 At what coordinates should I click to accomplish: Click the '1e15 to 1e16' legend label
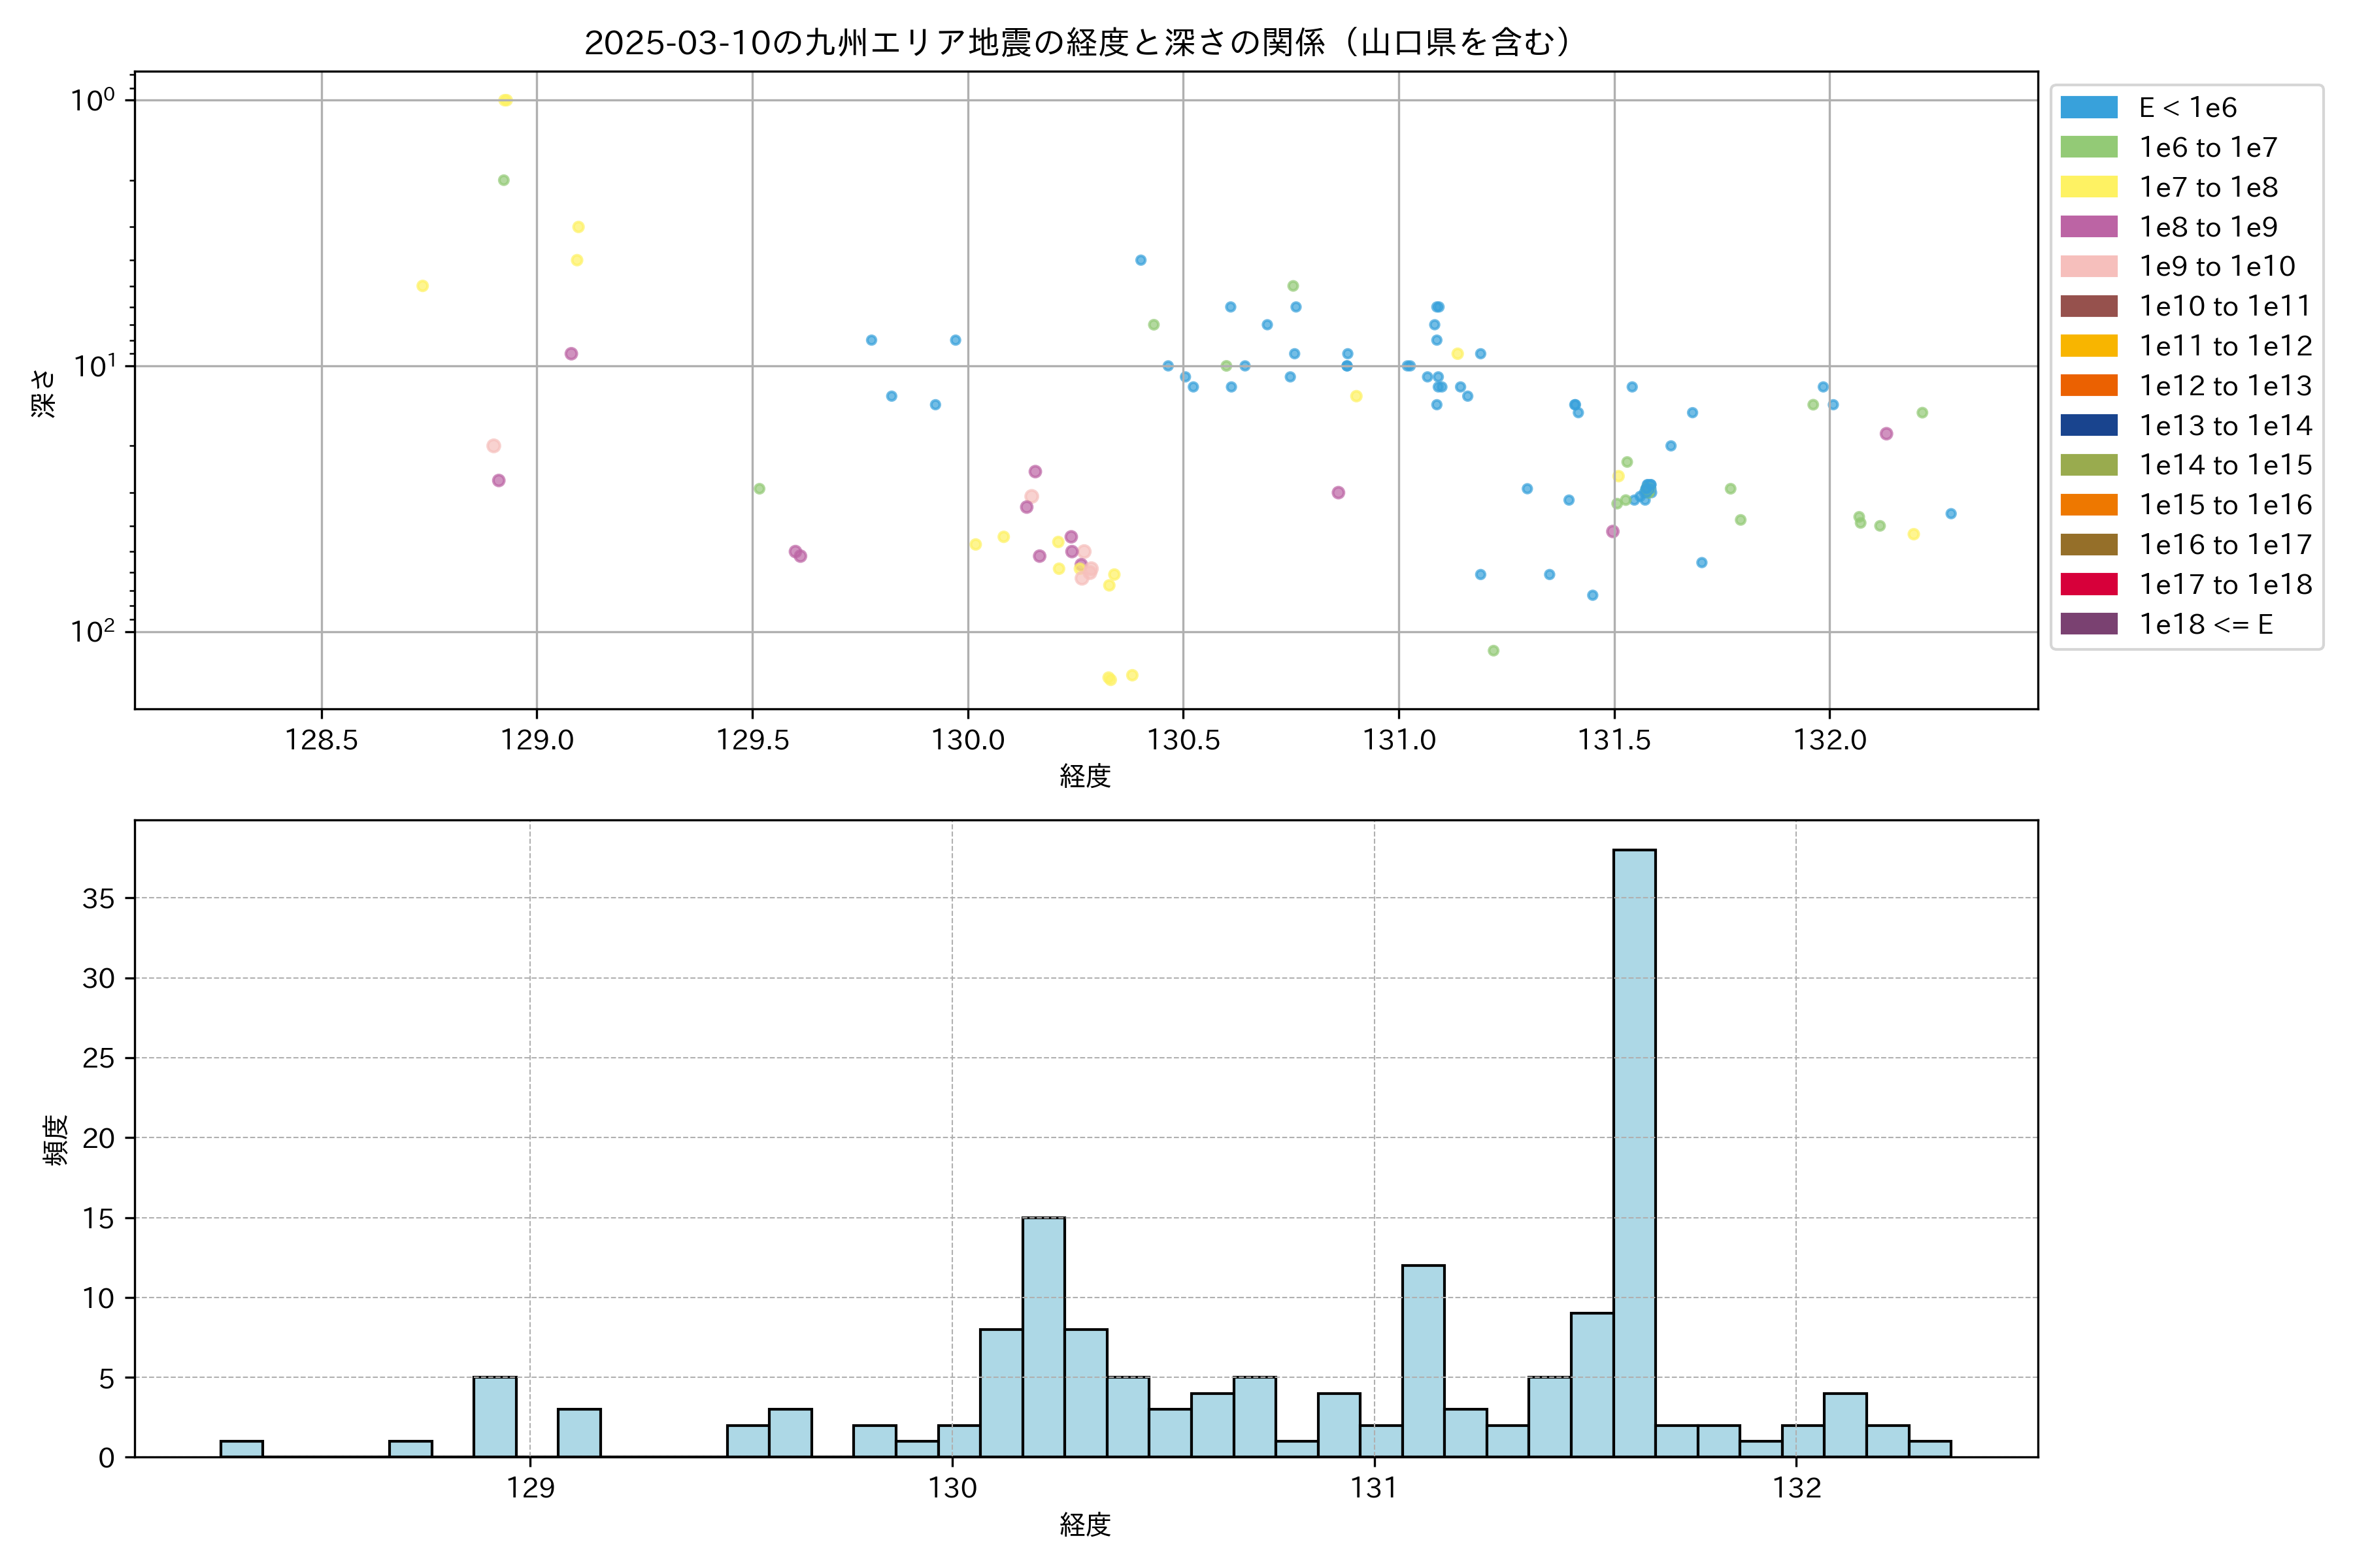2225,505
